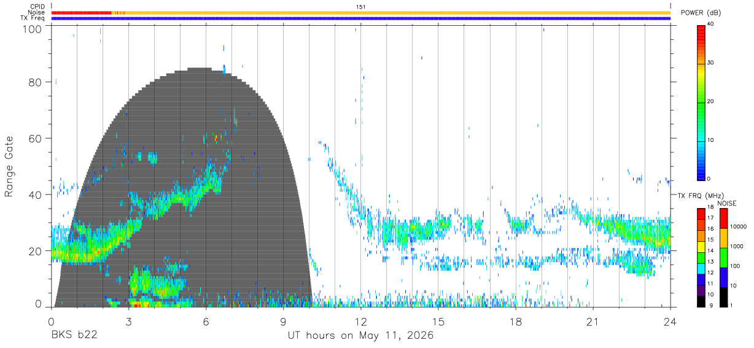Viewport: 754px width, 348px height.
Task: Click the 15 hour tick on the UT axis
Action: (x=438, y=321)
